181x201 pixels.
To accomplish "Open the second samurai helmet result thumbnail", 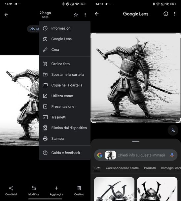I will point(157,189).
